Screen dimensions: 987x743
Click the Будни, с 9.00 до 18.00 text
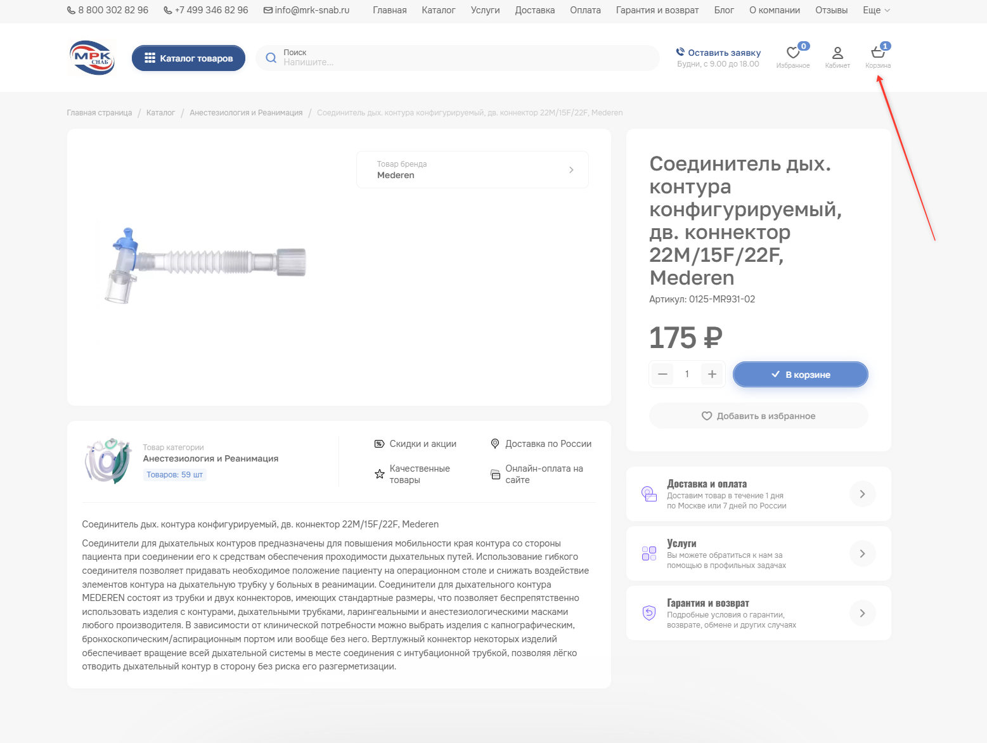pos(718,64)
